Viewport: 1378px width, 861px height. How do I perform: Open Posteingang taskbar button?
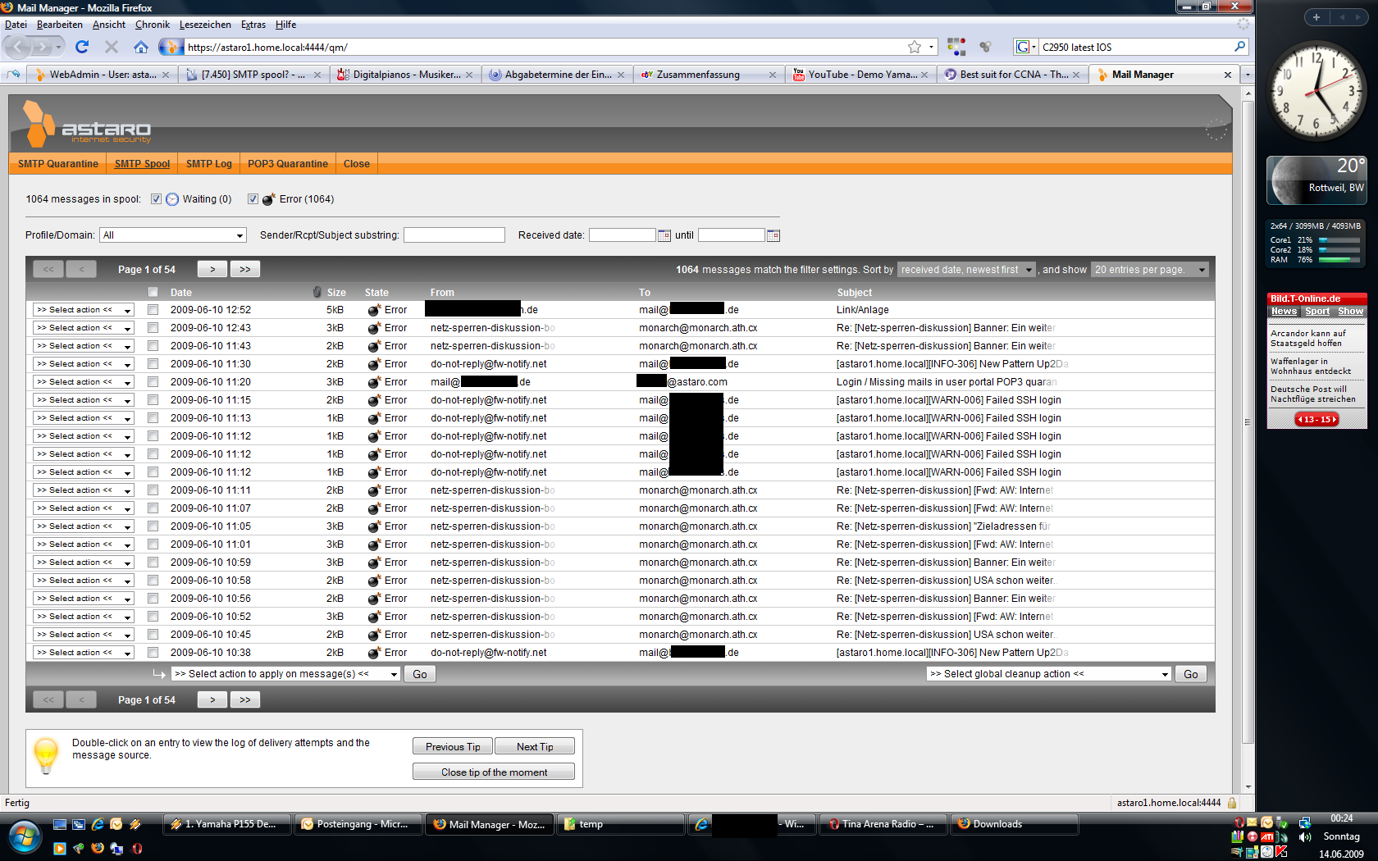pyautogui.click(x=359, y=824)
